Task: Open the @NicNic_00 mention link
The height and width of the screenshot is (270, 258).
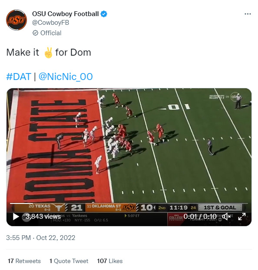Action: 66,77
